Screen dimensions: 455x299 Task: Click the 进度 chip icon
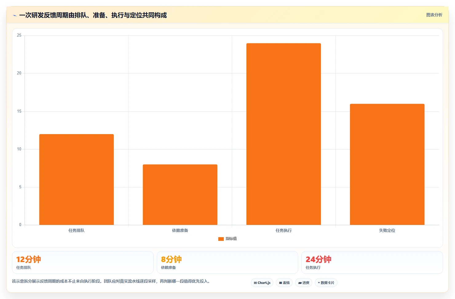(x=300, y=283)
